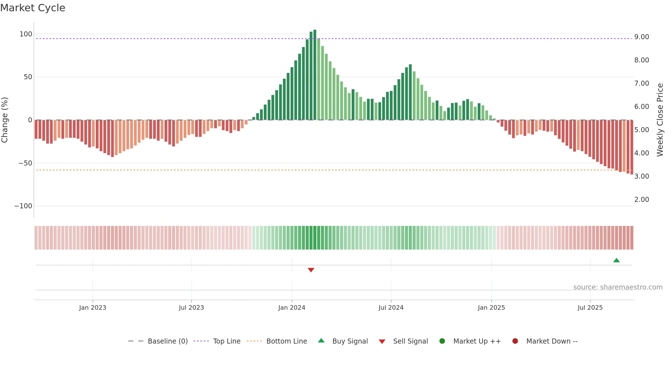
Task: Click the Jan 2023 axis label
Action: pos(93,307)
